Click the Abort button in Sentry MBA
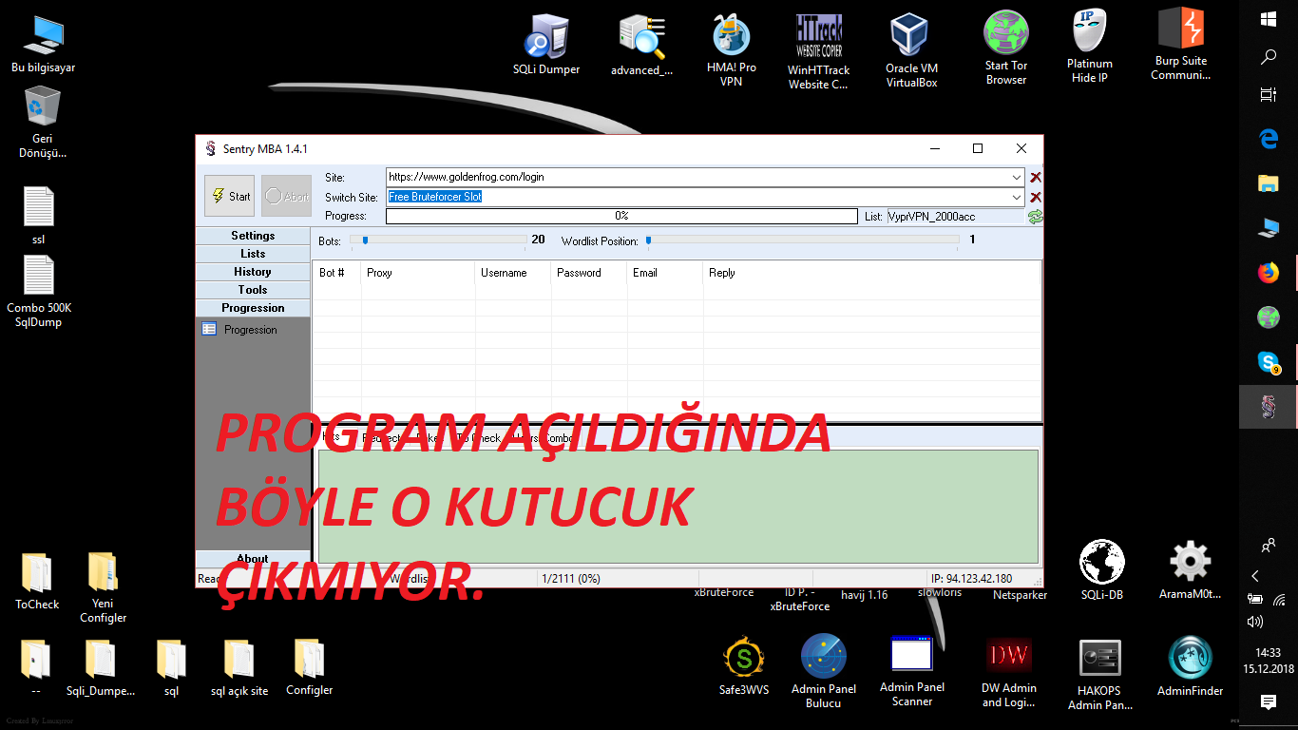The height and width of the screenshot is (730, 1298). coord(286,196)
